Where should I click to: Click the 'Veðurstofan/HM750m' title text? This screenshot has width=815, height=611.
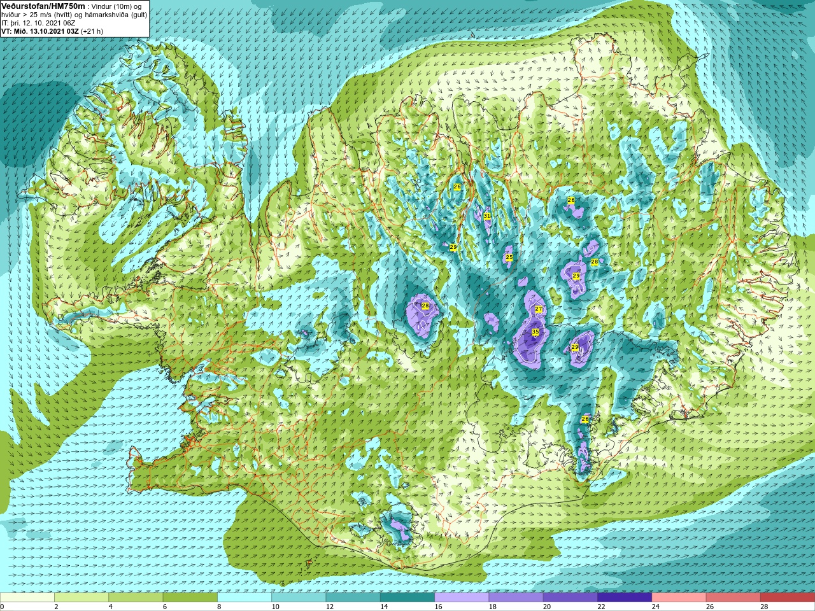point(43,6)
